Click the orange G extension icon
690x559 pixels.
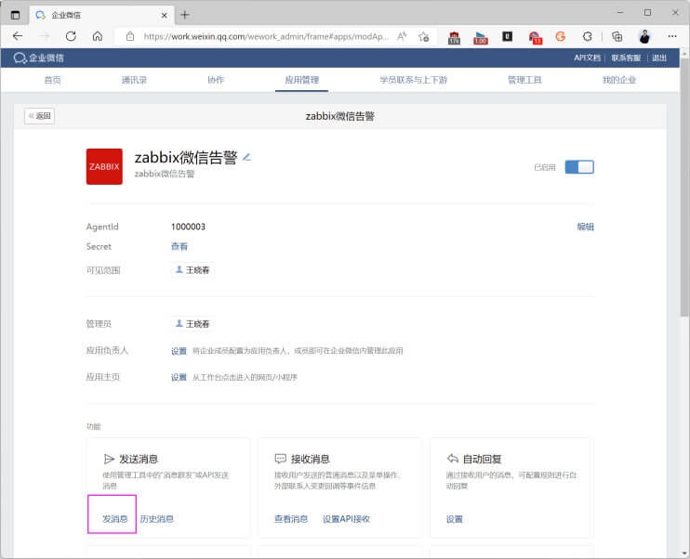click(560, 36)
